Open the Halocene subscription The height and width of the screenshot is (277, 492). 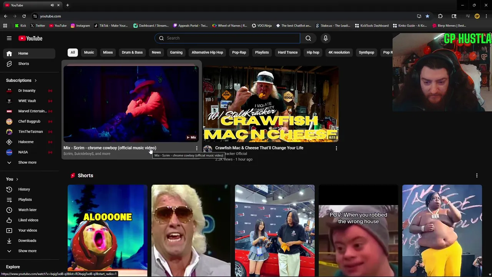[x=29, y=142]
